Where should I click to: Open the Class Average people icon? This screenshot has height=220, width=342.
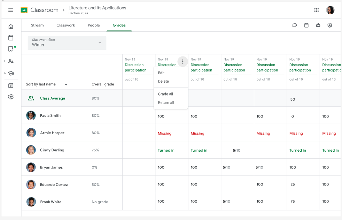[x=31, y=98]
